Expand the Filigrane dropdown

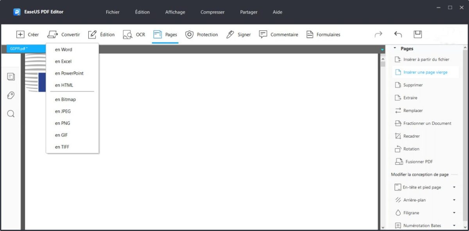click(x=454, y=213)
